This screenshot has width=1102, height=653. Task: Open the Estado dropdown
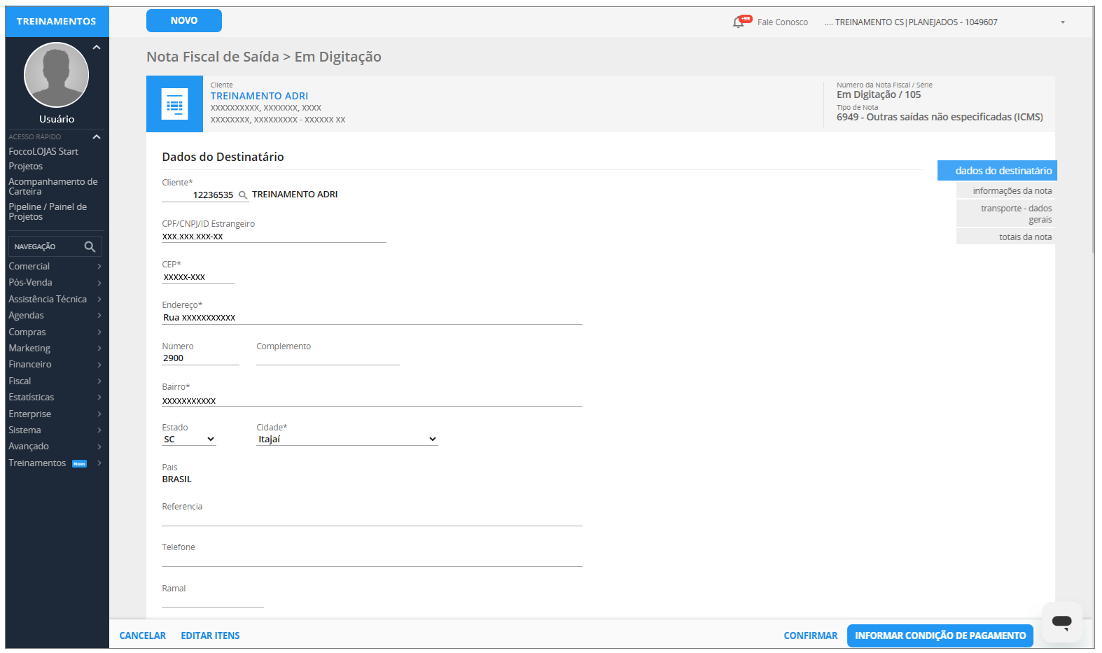[189, 440]
